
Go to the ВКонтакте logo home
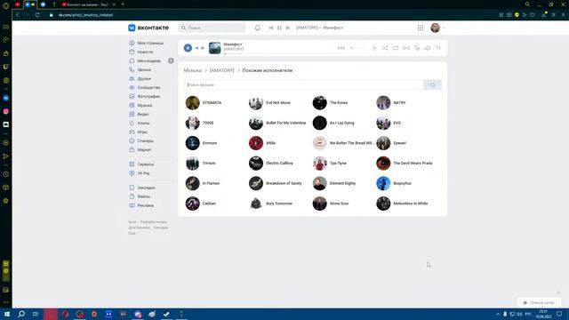coord(148,28)
